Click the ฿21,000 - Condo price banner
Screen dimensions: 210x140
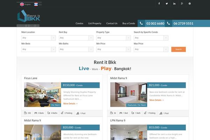pyautogui.click(x=167, y=85)
